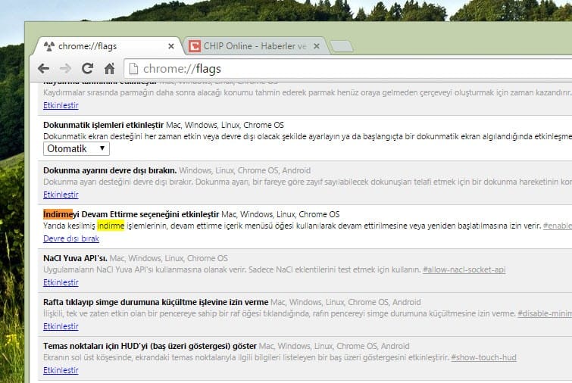572x383 pixels.
Task: Click the radioactive favicon on the flags tab
Action: pos(49,46)
